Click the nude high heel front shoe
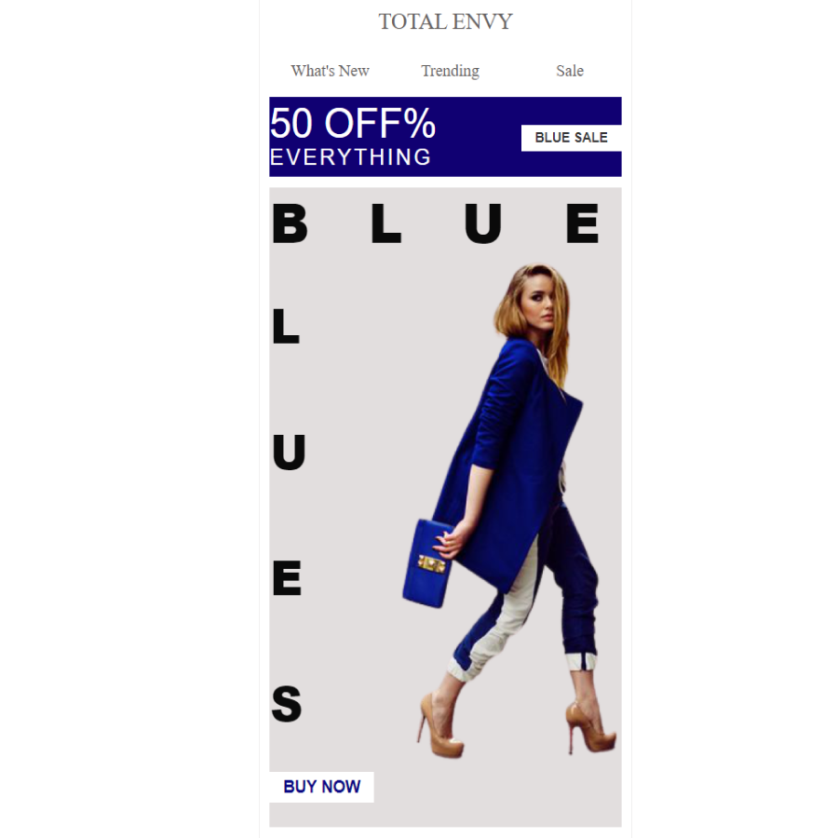The width and height of the screenshot is (838, 838). tap(441, 725)
